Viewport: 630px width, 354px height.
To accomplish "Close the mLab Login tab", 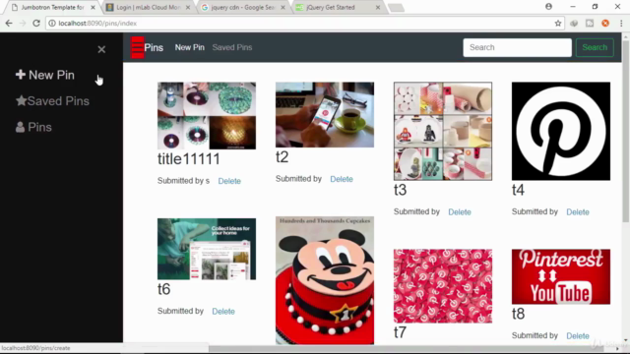I will (188, 7).
